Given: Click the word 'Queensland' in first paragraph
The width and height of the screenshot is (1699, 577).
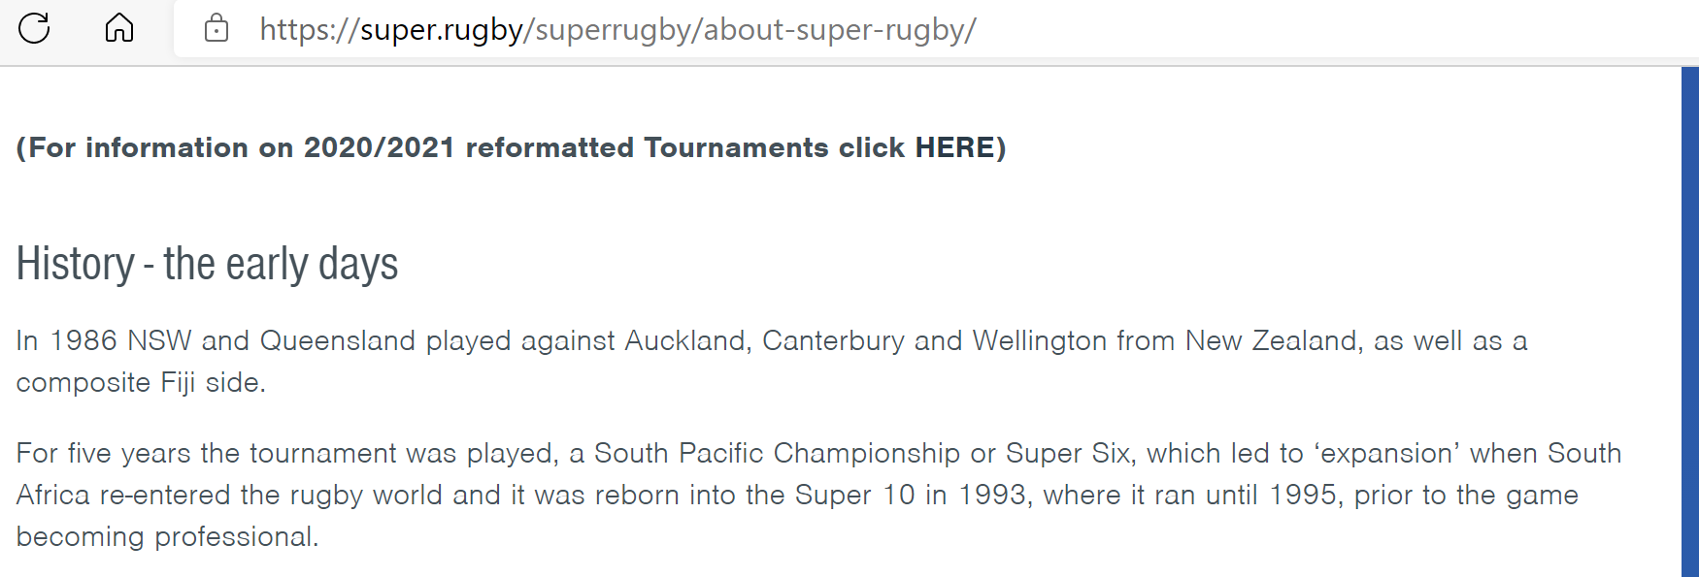Looking at the screenshot, I should click(x=338, y=340).
